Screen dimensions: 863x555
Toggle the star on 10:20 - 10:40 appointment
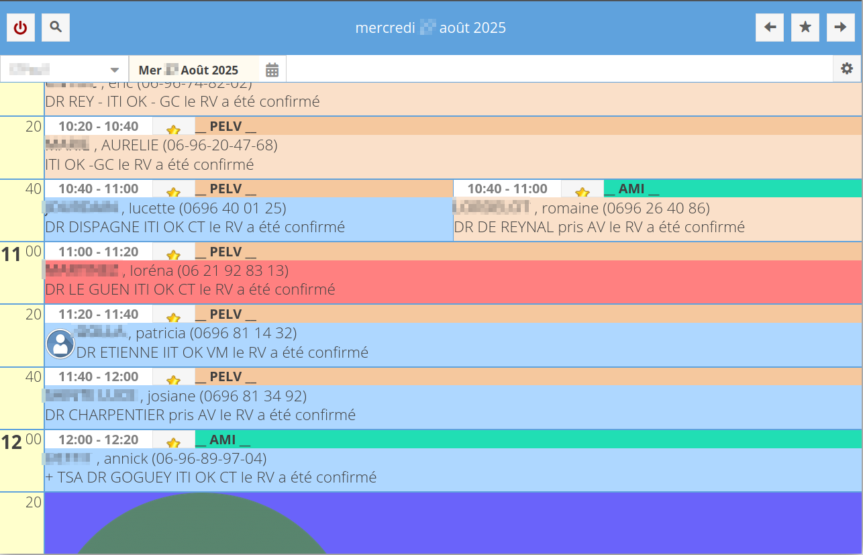click(173, 129)
